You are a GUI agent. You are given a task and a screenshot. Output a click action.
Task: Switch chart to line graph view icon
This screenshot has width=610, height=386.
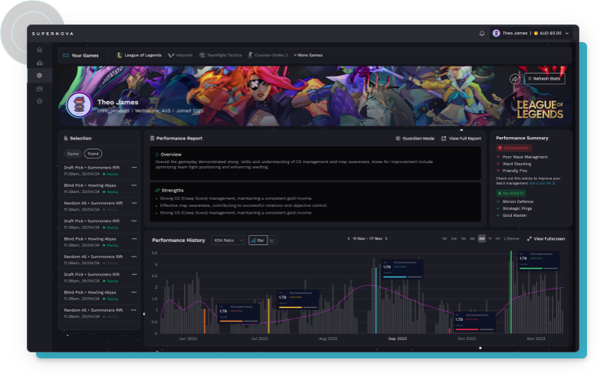pyautogui.click(x=272, y=240)
